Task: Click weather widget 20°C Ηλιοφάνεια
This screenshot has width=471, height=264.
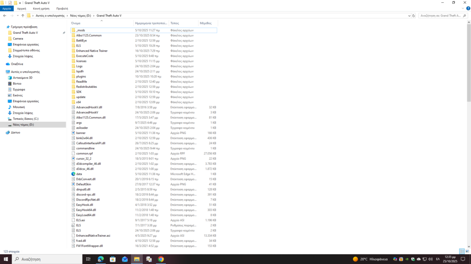Action: click(x=370, y=259)
